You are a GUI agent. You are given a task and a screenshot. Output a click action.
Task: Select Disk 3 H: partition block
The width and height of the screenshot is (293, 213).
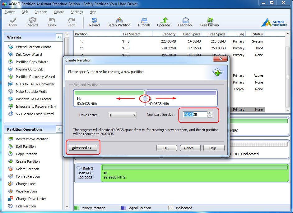195,173
